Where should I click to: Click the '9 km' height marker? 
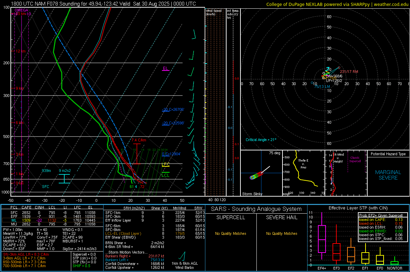19,88
